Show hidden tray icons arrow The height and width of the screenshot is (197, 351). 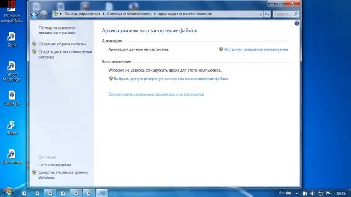297,193
